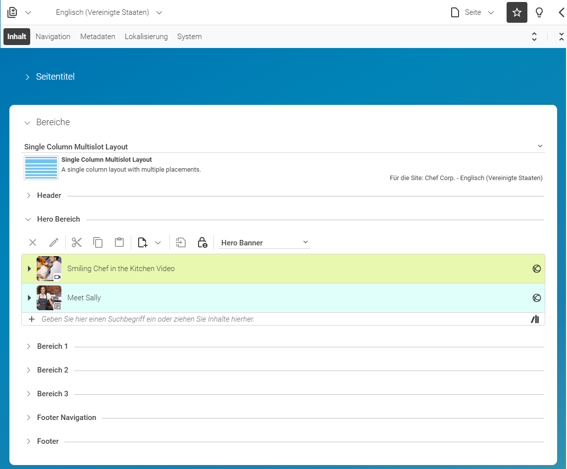Viewport: 567px width, 469px height.
Task: Click the Footer Navigation section header
Action: click(66, 418)
